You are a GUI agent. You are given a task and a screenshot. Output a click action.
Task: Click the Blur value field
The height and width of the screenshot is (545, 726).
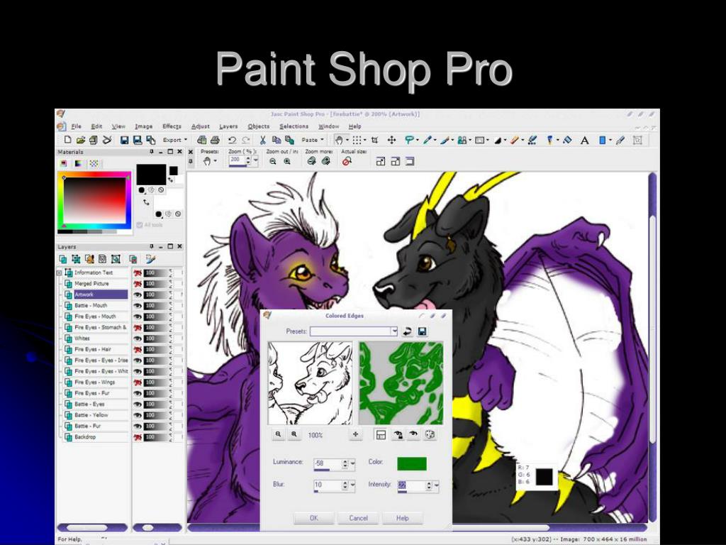[328, 485]
